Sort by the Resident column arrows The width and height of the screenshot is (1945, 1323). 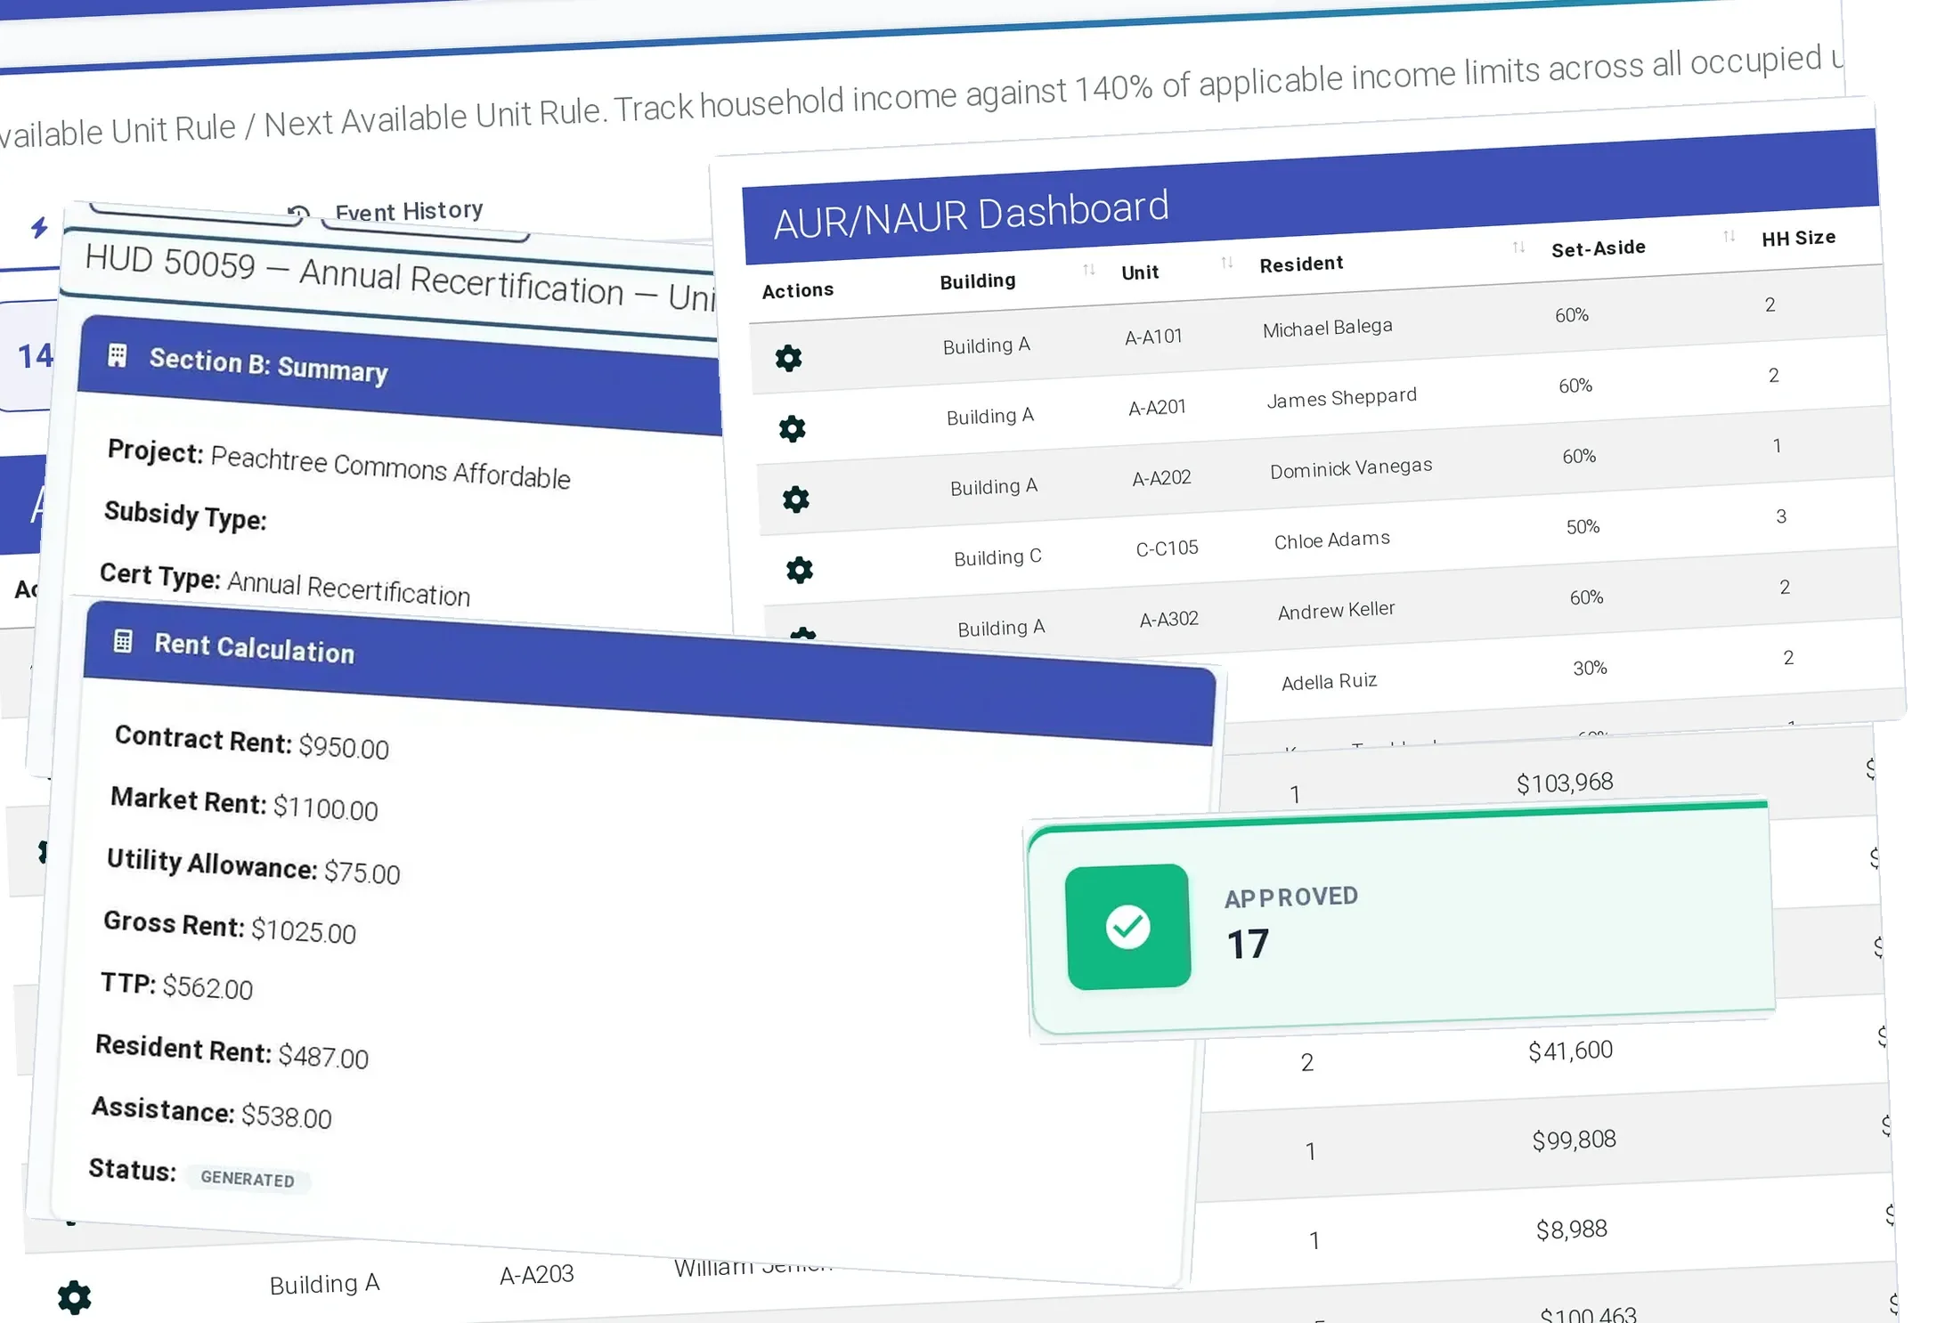click(1519, 247)
